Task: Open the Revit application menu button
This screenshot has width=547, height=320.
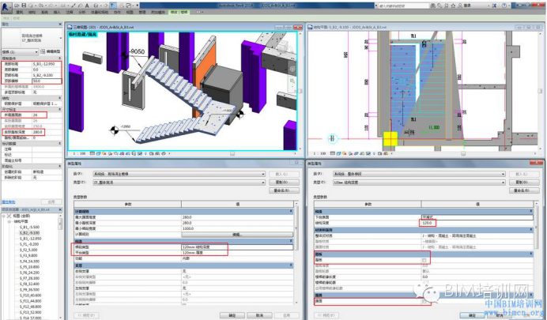Action: pyautogui.click(x=6, y=6)
